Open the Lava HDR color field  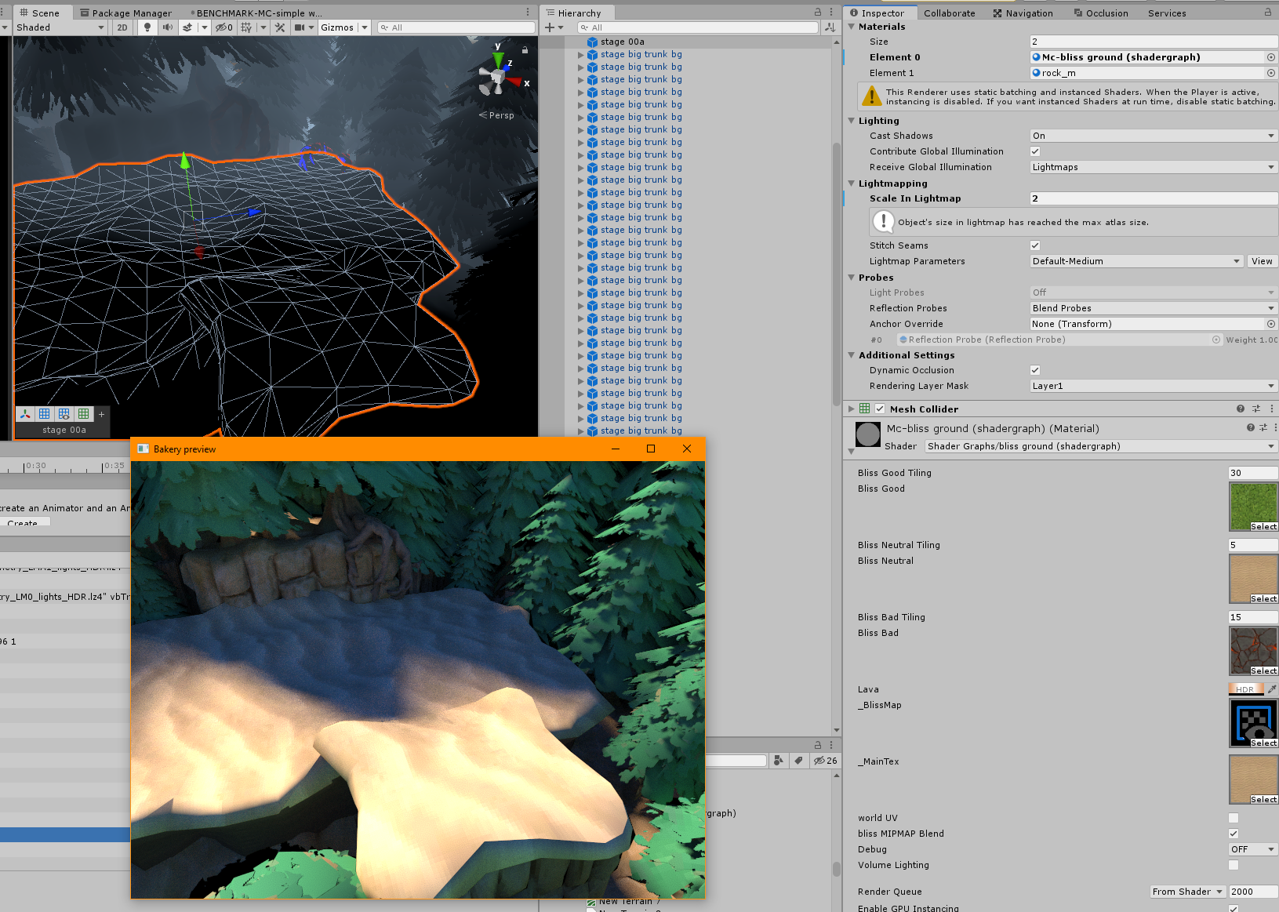[1245, 689]
